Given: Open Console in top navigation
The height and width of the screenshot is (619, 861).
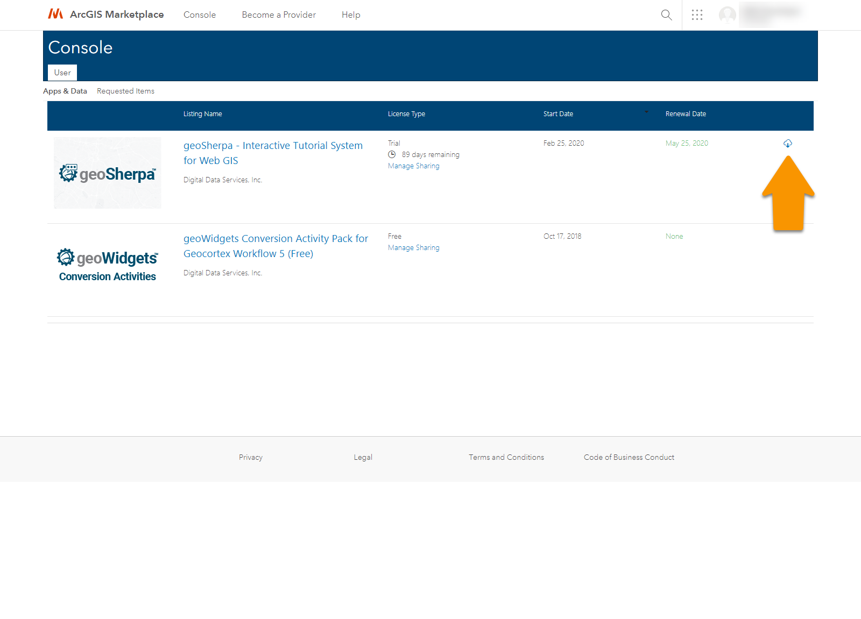Looking at the screenshot, I should 200,15.
